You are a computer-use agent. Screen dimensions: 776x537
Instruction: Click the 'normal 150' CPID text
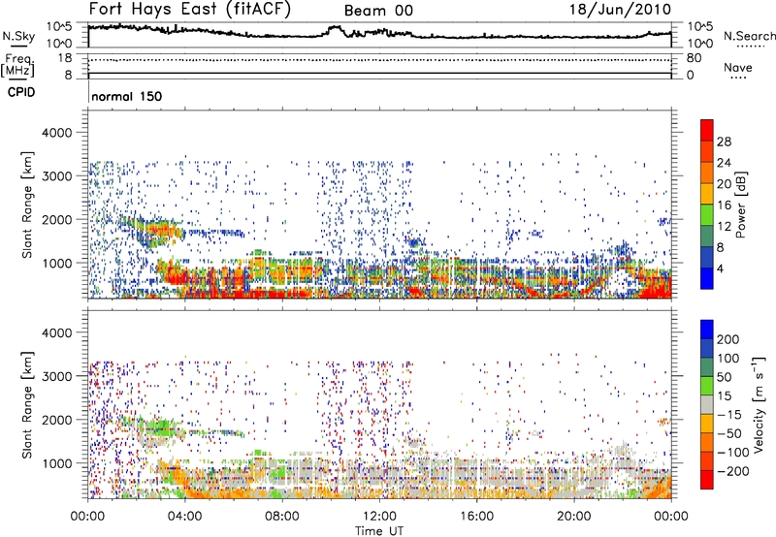[x=127, y=96]
